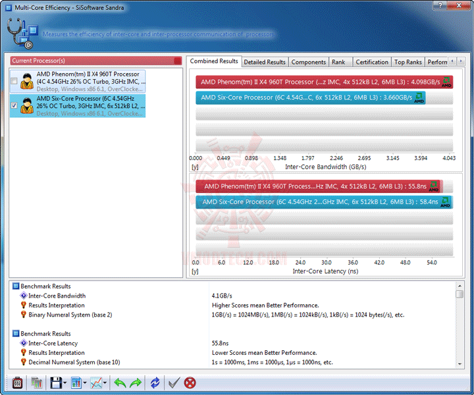Select Binary Numeral System (base 2) row
This screenshot has height=395, width=474.
click(x=70, y=315)
